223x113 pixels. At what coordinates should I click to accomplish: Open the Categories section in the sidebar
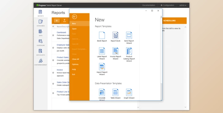tap(41, 23)
